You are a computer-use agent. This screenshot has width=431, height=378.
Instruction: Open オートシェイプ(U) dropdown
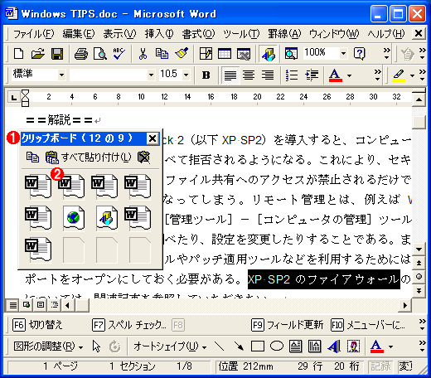click(x=170, y=346)
